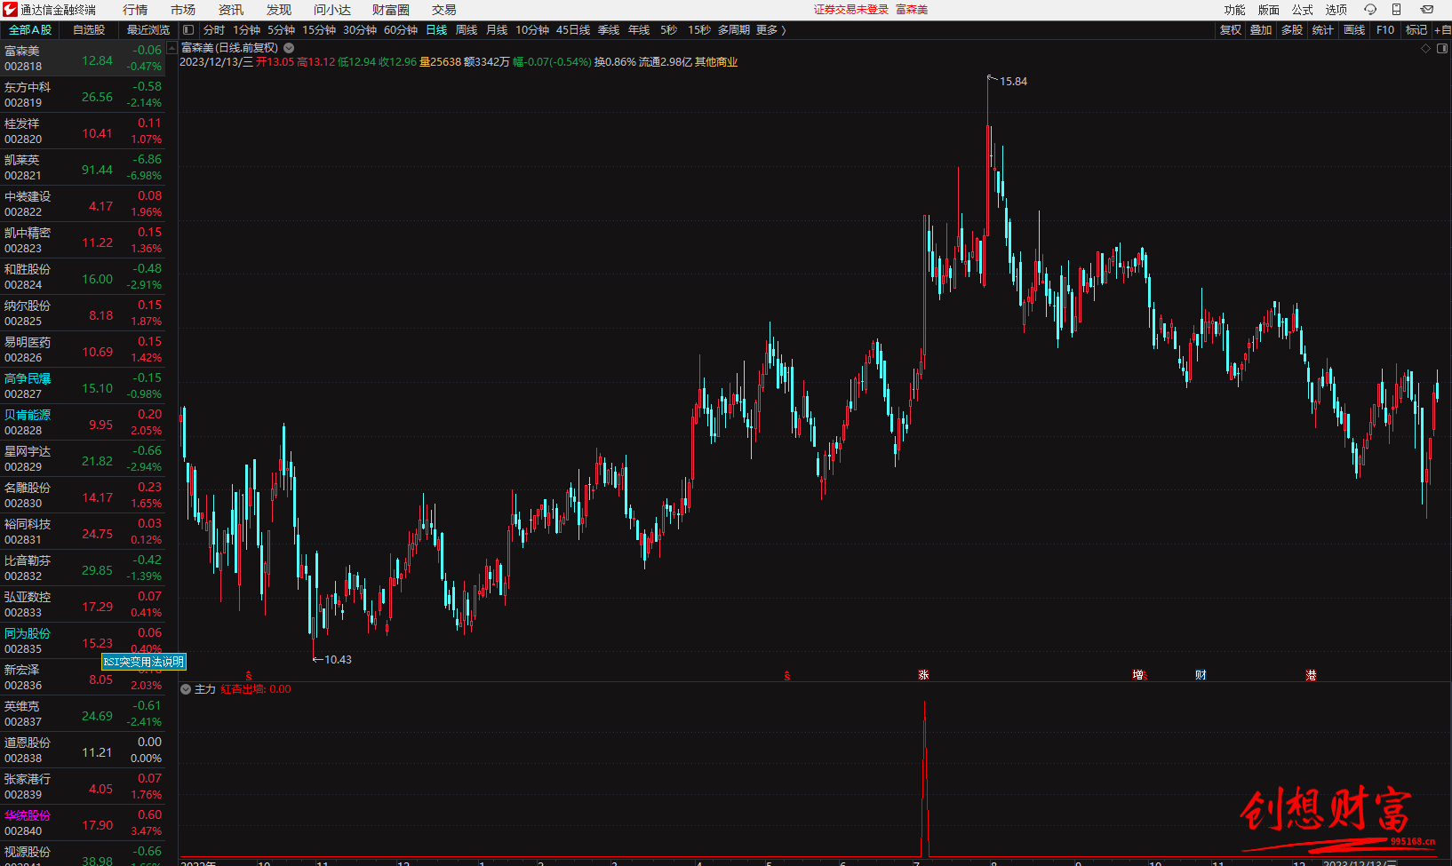The image size is (1452, 866).
Task: Click the stock list scroll-up arrow
Action: point(172,49)
